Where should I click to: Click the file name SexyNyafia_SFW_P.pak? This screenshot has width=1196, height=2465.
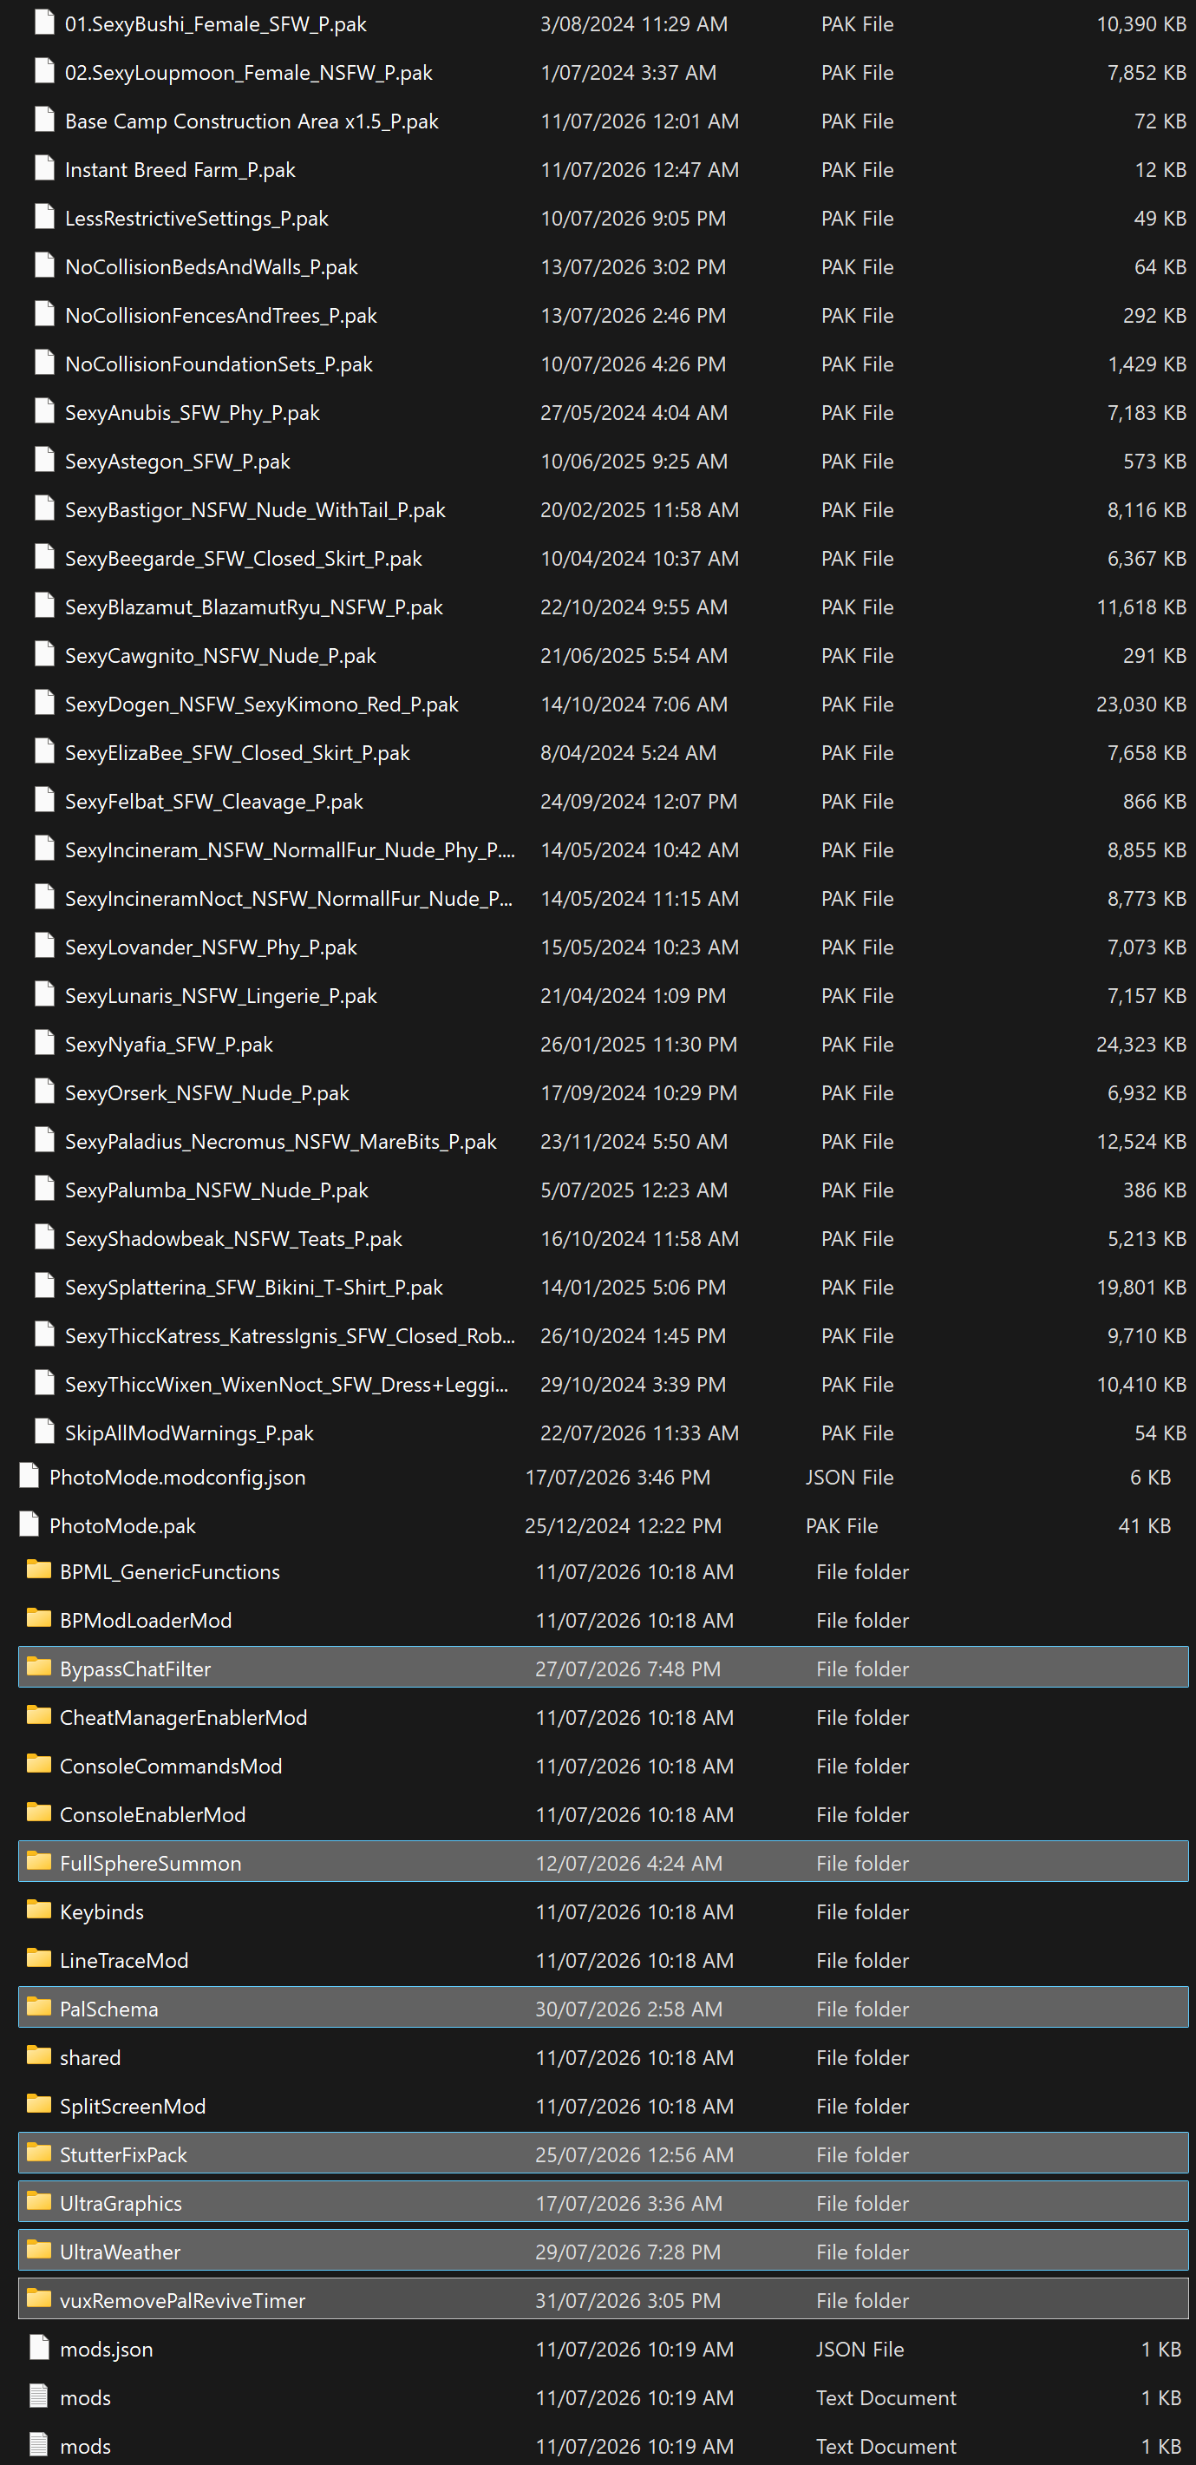tap(169, 1044)
